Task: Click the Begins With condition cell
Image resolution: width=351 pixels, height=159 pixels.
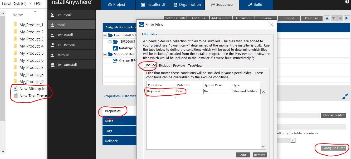Action: click(161, 91)
